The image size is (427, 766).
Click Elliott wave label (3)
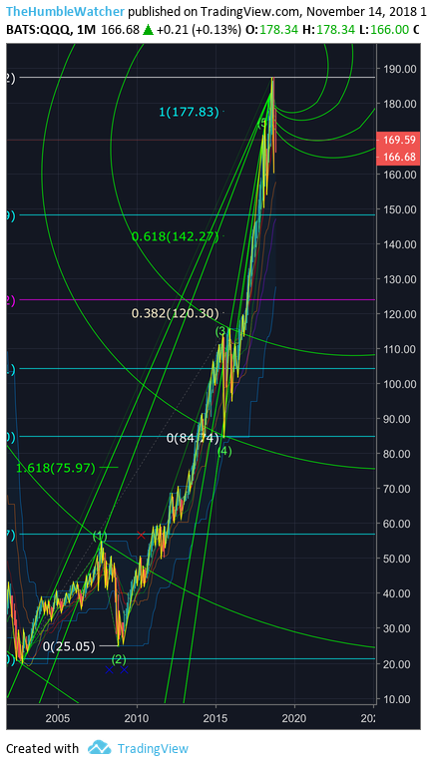pos(222,331)
